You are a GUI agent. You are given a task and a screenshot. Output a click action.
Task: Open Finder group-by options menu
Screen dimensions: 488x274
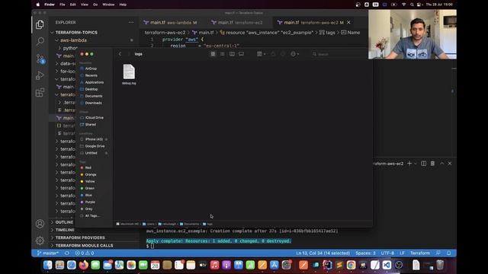pyautogui.click(x=261, y=54)
